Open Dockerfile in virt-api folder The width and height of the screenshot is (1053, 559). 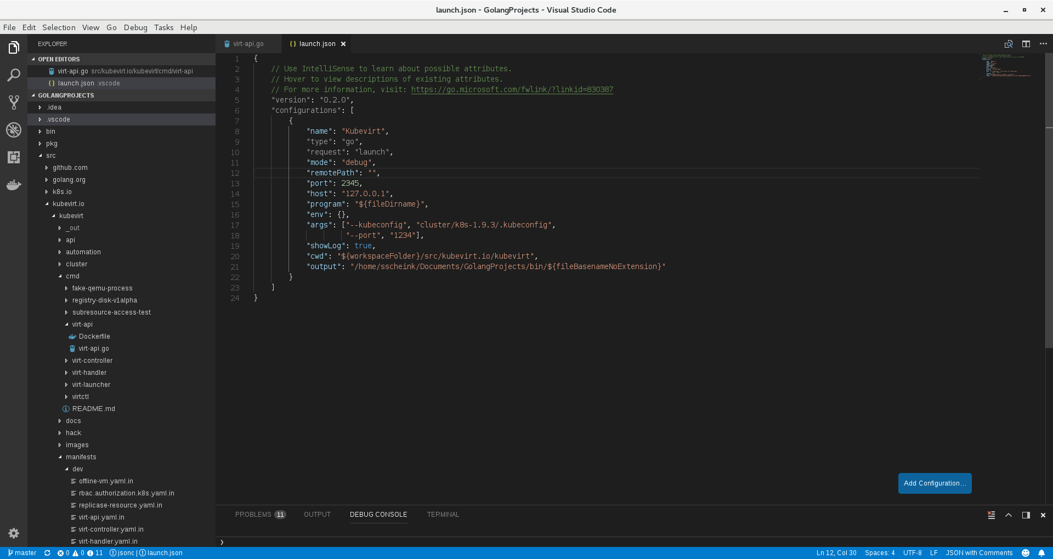(94, 336)
